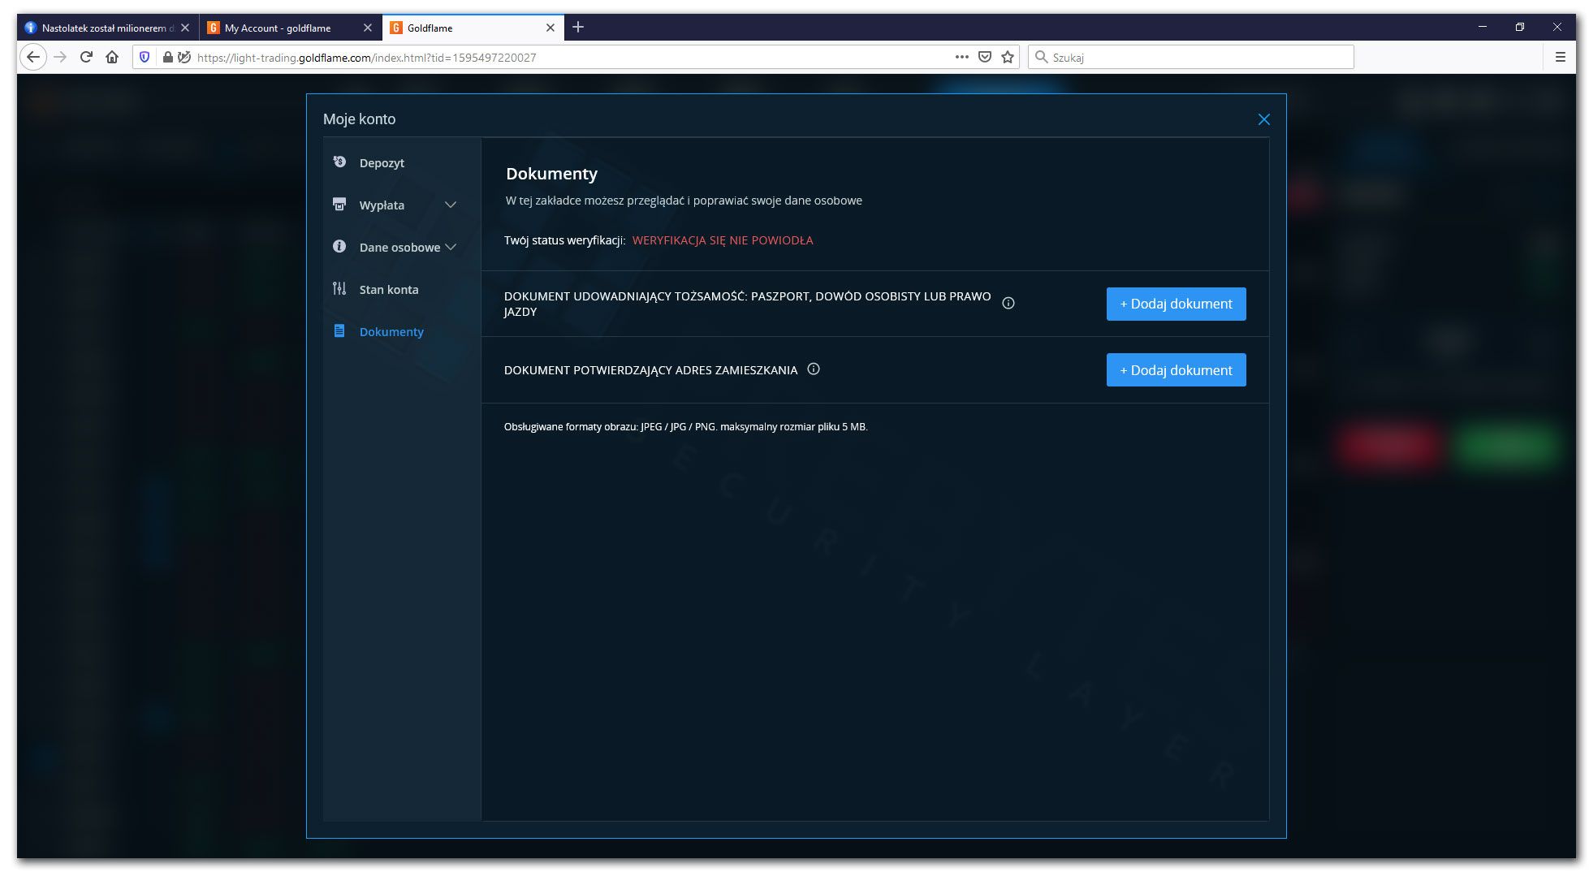This screenshot has width=1589, height=872.
Task: Restore down the Firefox window
Action: point(1520,27)
